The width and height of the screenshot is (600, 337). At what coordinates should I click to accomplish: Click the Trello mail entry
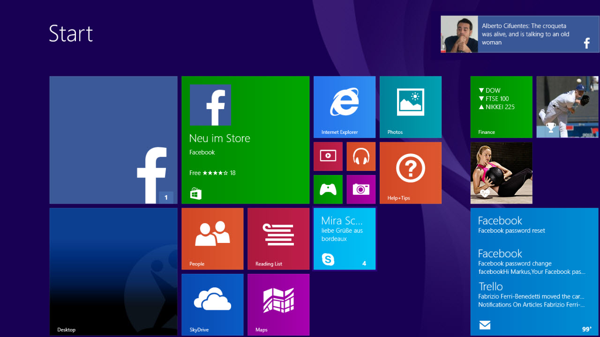(532, 295)
